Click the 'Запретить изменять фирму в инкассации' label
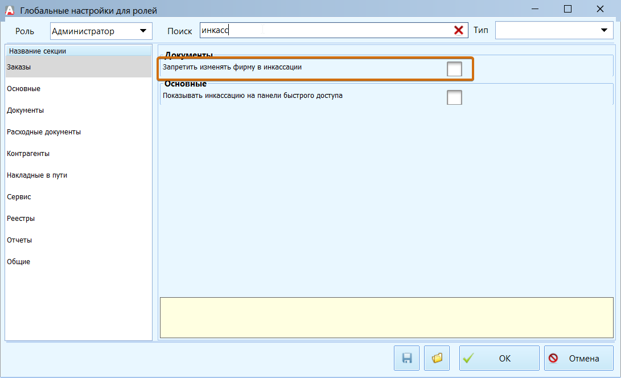The image size is (621, 378). 232,67
